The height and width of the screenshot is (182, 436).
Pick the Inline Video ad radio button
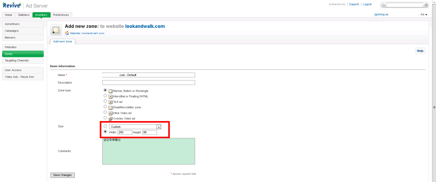click(x=105, y=112)
